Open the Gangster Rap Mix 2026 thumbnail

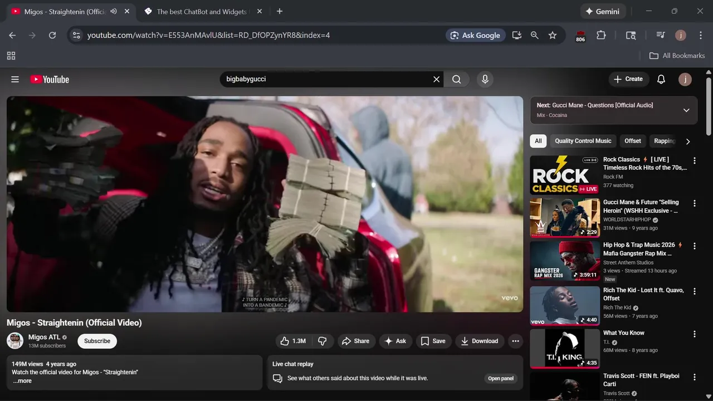(x=565, y=261)
